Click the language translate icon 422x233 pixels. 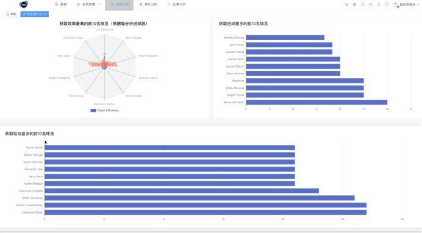[x=346, y=5]
